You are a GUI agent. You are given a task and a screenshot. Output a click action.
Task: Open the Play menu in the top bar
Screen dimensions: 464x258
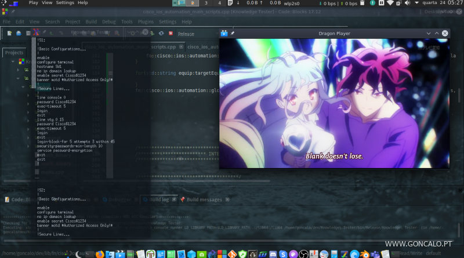pyautogui.click(x=34, y=3)
